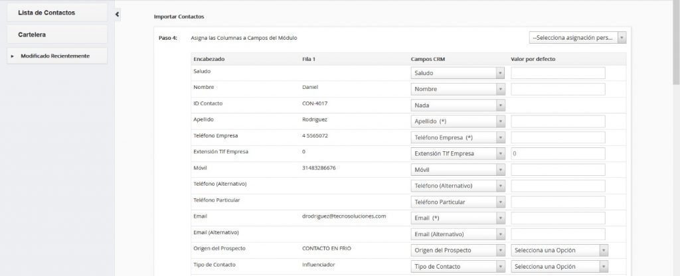Change the ID Contacto mapping set to Nada
The width and height of the screenshot is (680, 276).
coord(458,105)
